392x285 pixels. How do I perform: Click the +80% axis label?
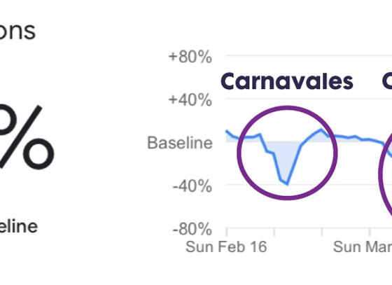click(x=190, y=57)
